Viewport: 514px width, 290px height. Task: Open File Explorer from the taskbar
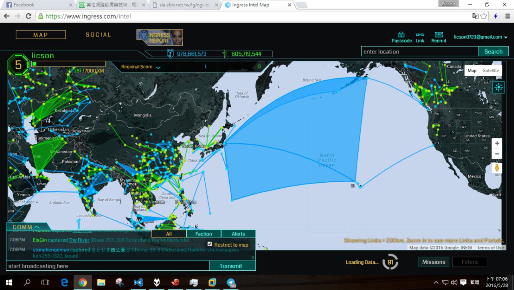click(101, 282)
